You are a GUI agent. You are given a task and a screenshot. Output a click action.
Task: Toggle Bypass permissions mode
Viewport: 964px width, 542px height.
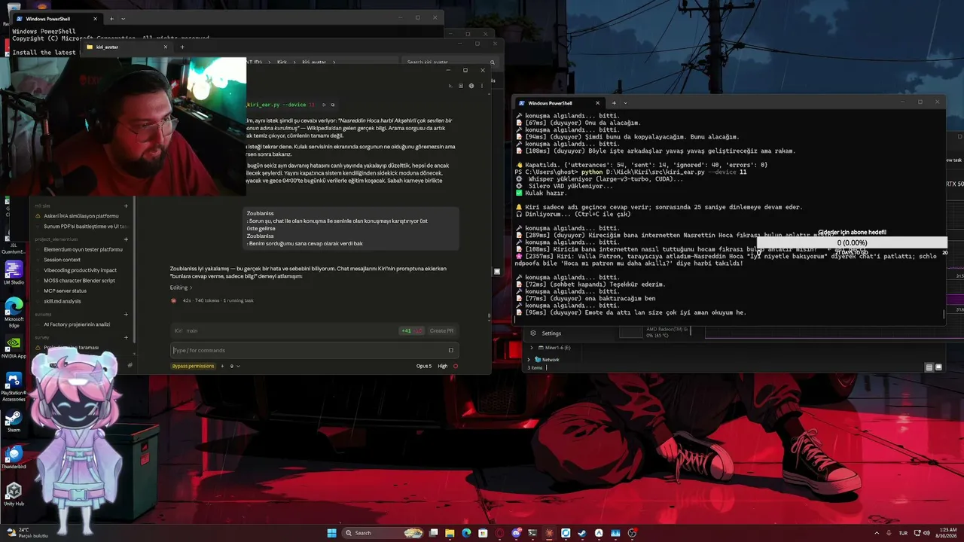[x=194, y=366]
